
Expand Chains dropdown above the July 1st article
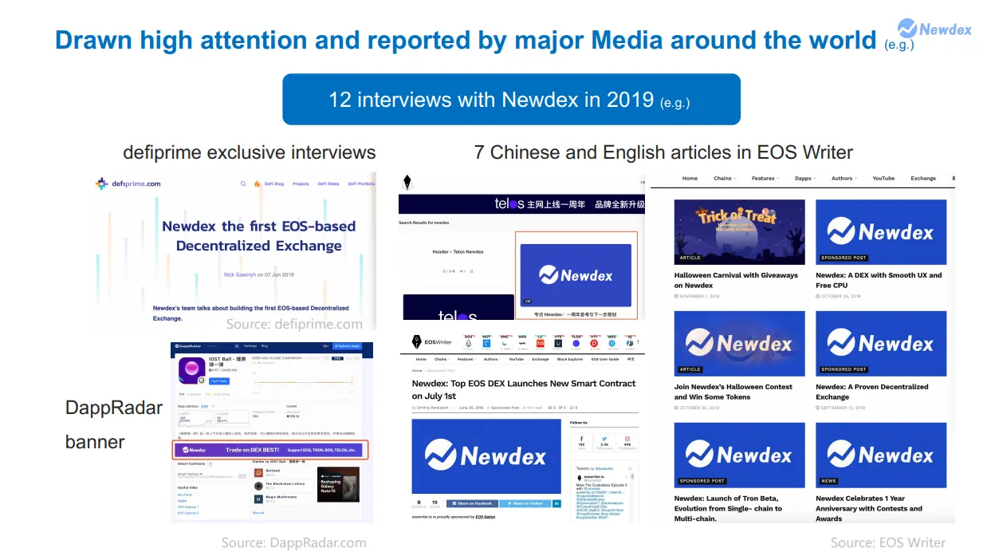point(442,359)
